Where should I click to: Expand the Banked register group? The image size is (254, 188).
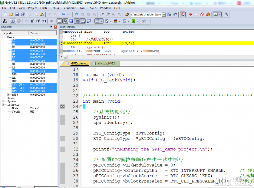pyautogui.click(x=3, y=98)
